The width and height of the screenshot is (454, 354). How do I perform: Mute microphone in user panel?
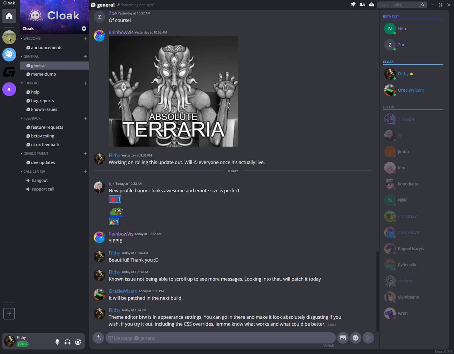click(x=57, y=342)
